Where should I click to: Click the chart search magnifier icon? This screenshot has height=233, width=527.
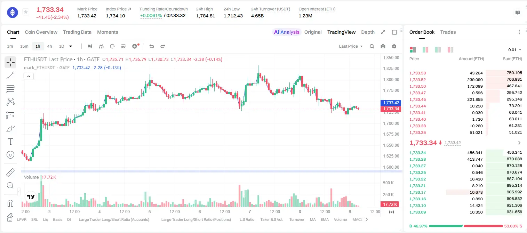372,46
